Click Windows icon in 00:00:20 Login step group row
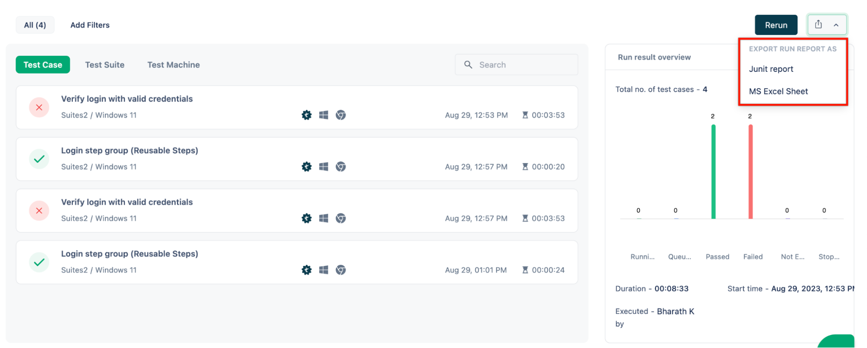Image resolution: width=867 pixels, height=348 pixels. pyautogui.click(x=324, y=167)
